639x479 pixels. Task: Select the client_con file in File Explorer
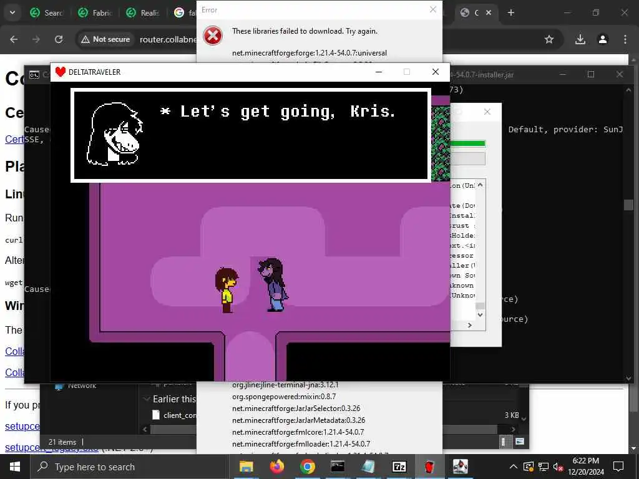click(175, 415)
